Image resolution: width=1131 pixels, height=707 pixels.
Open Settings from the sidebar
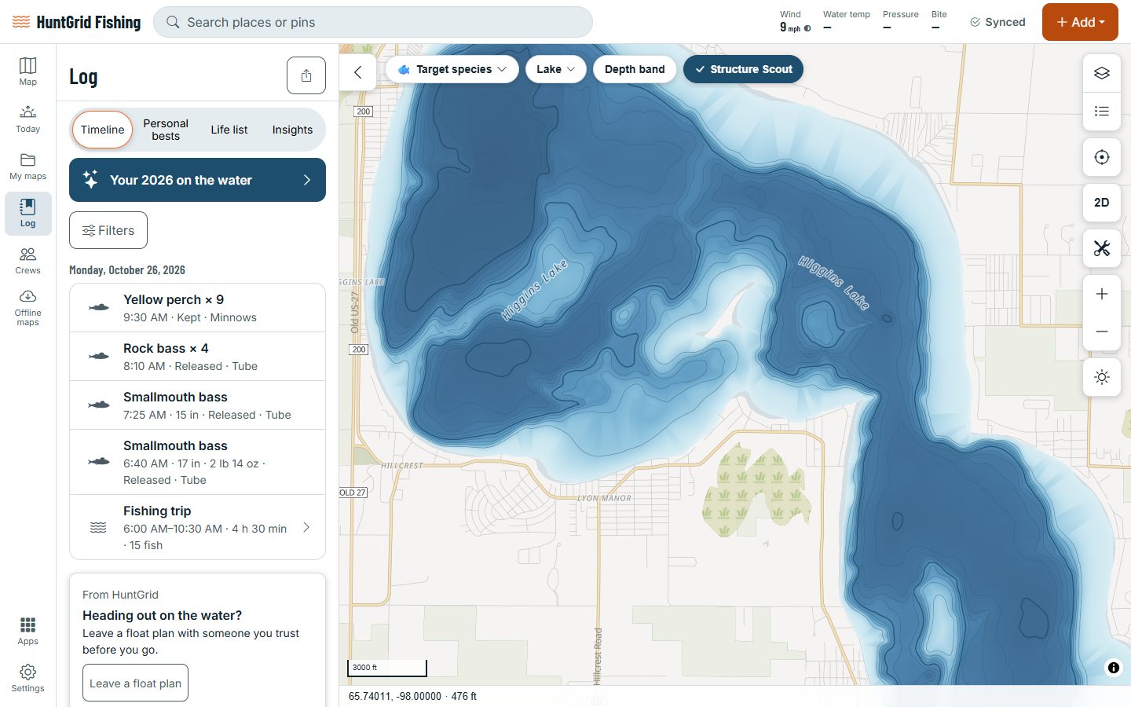coord(27,678)
